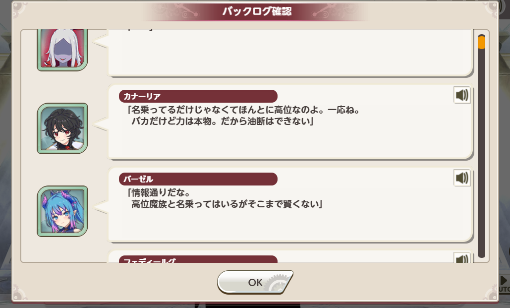The height and width of the screenshot is (308, 510).
Task: Click the text 高位魔族と名乗ってはいるが
Action: (x=227, y=204)
